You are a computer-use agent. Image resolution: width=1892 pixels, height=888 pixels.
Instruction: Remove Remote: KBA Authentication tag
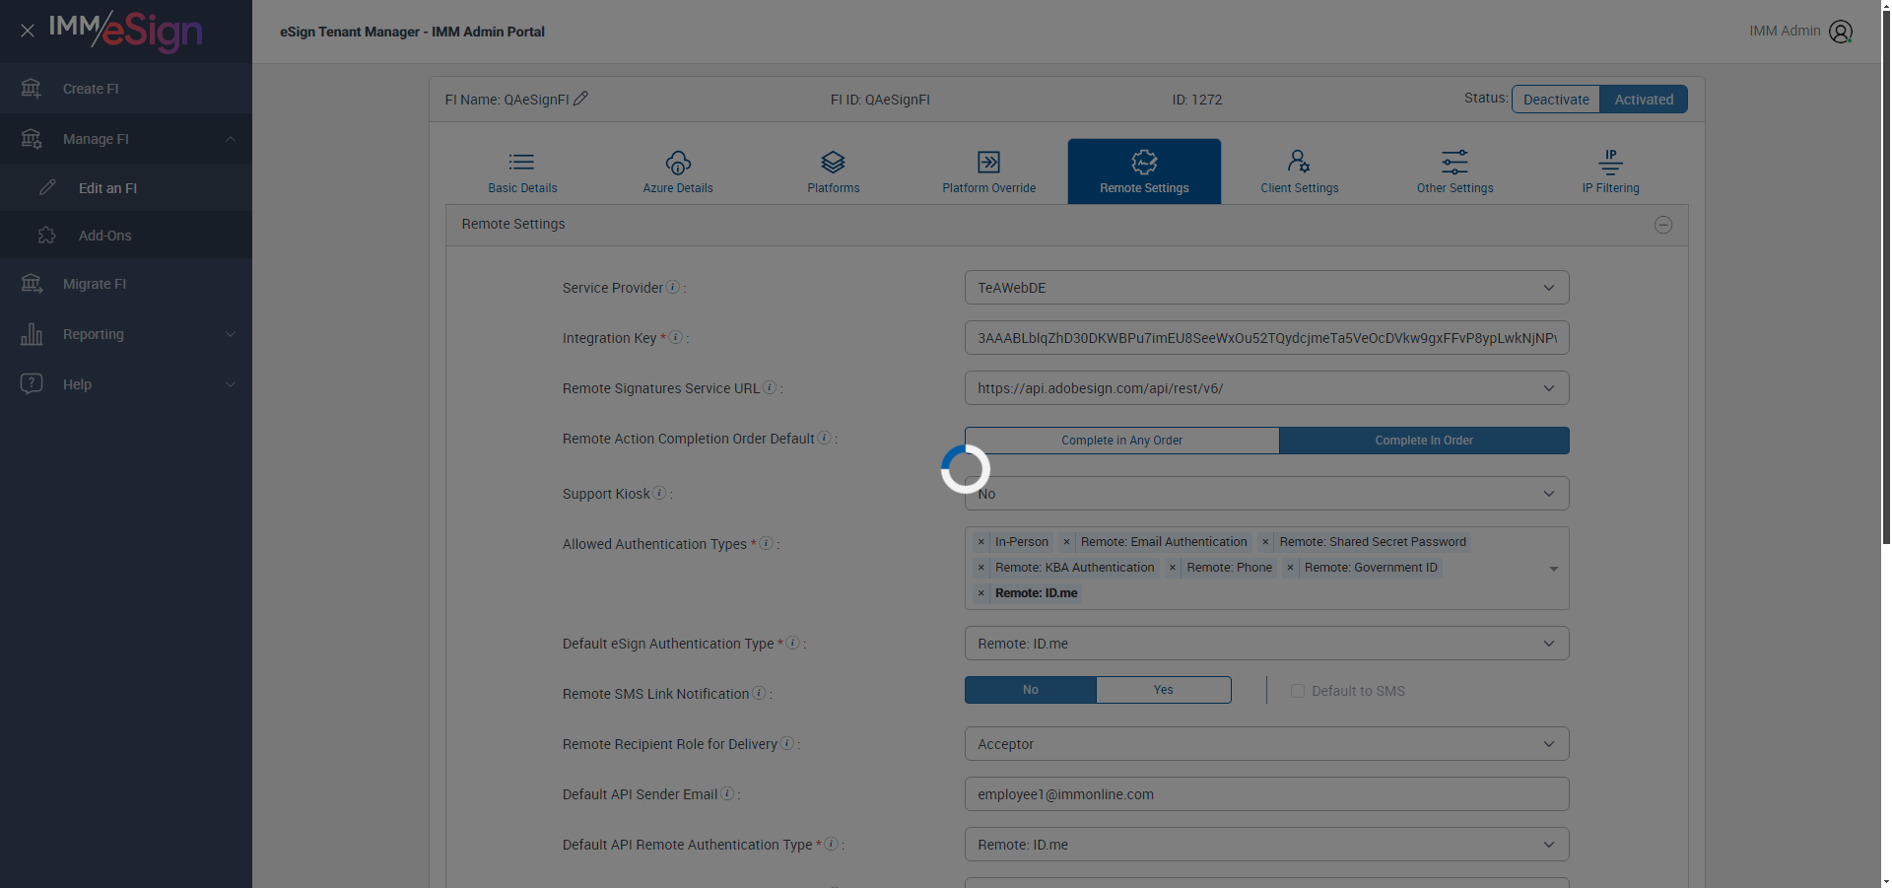click(981, 568)
